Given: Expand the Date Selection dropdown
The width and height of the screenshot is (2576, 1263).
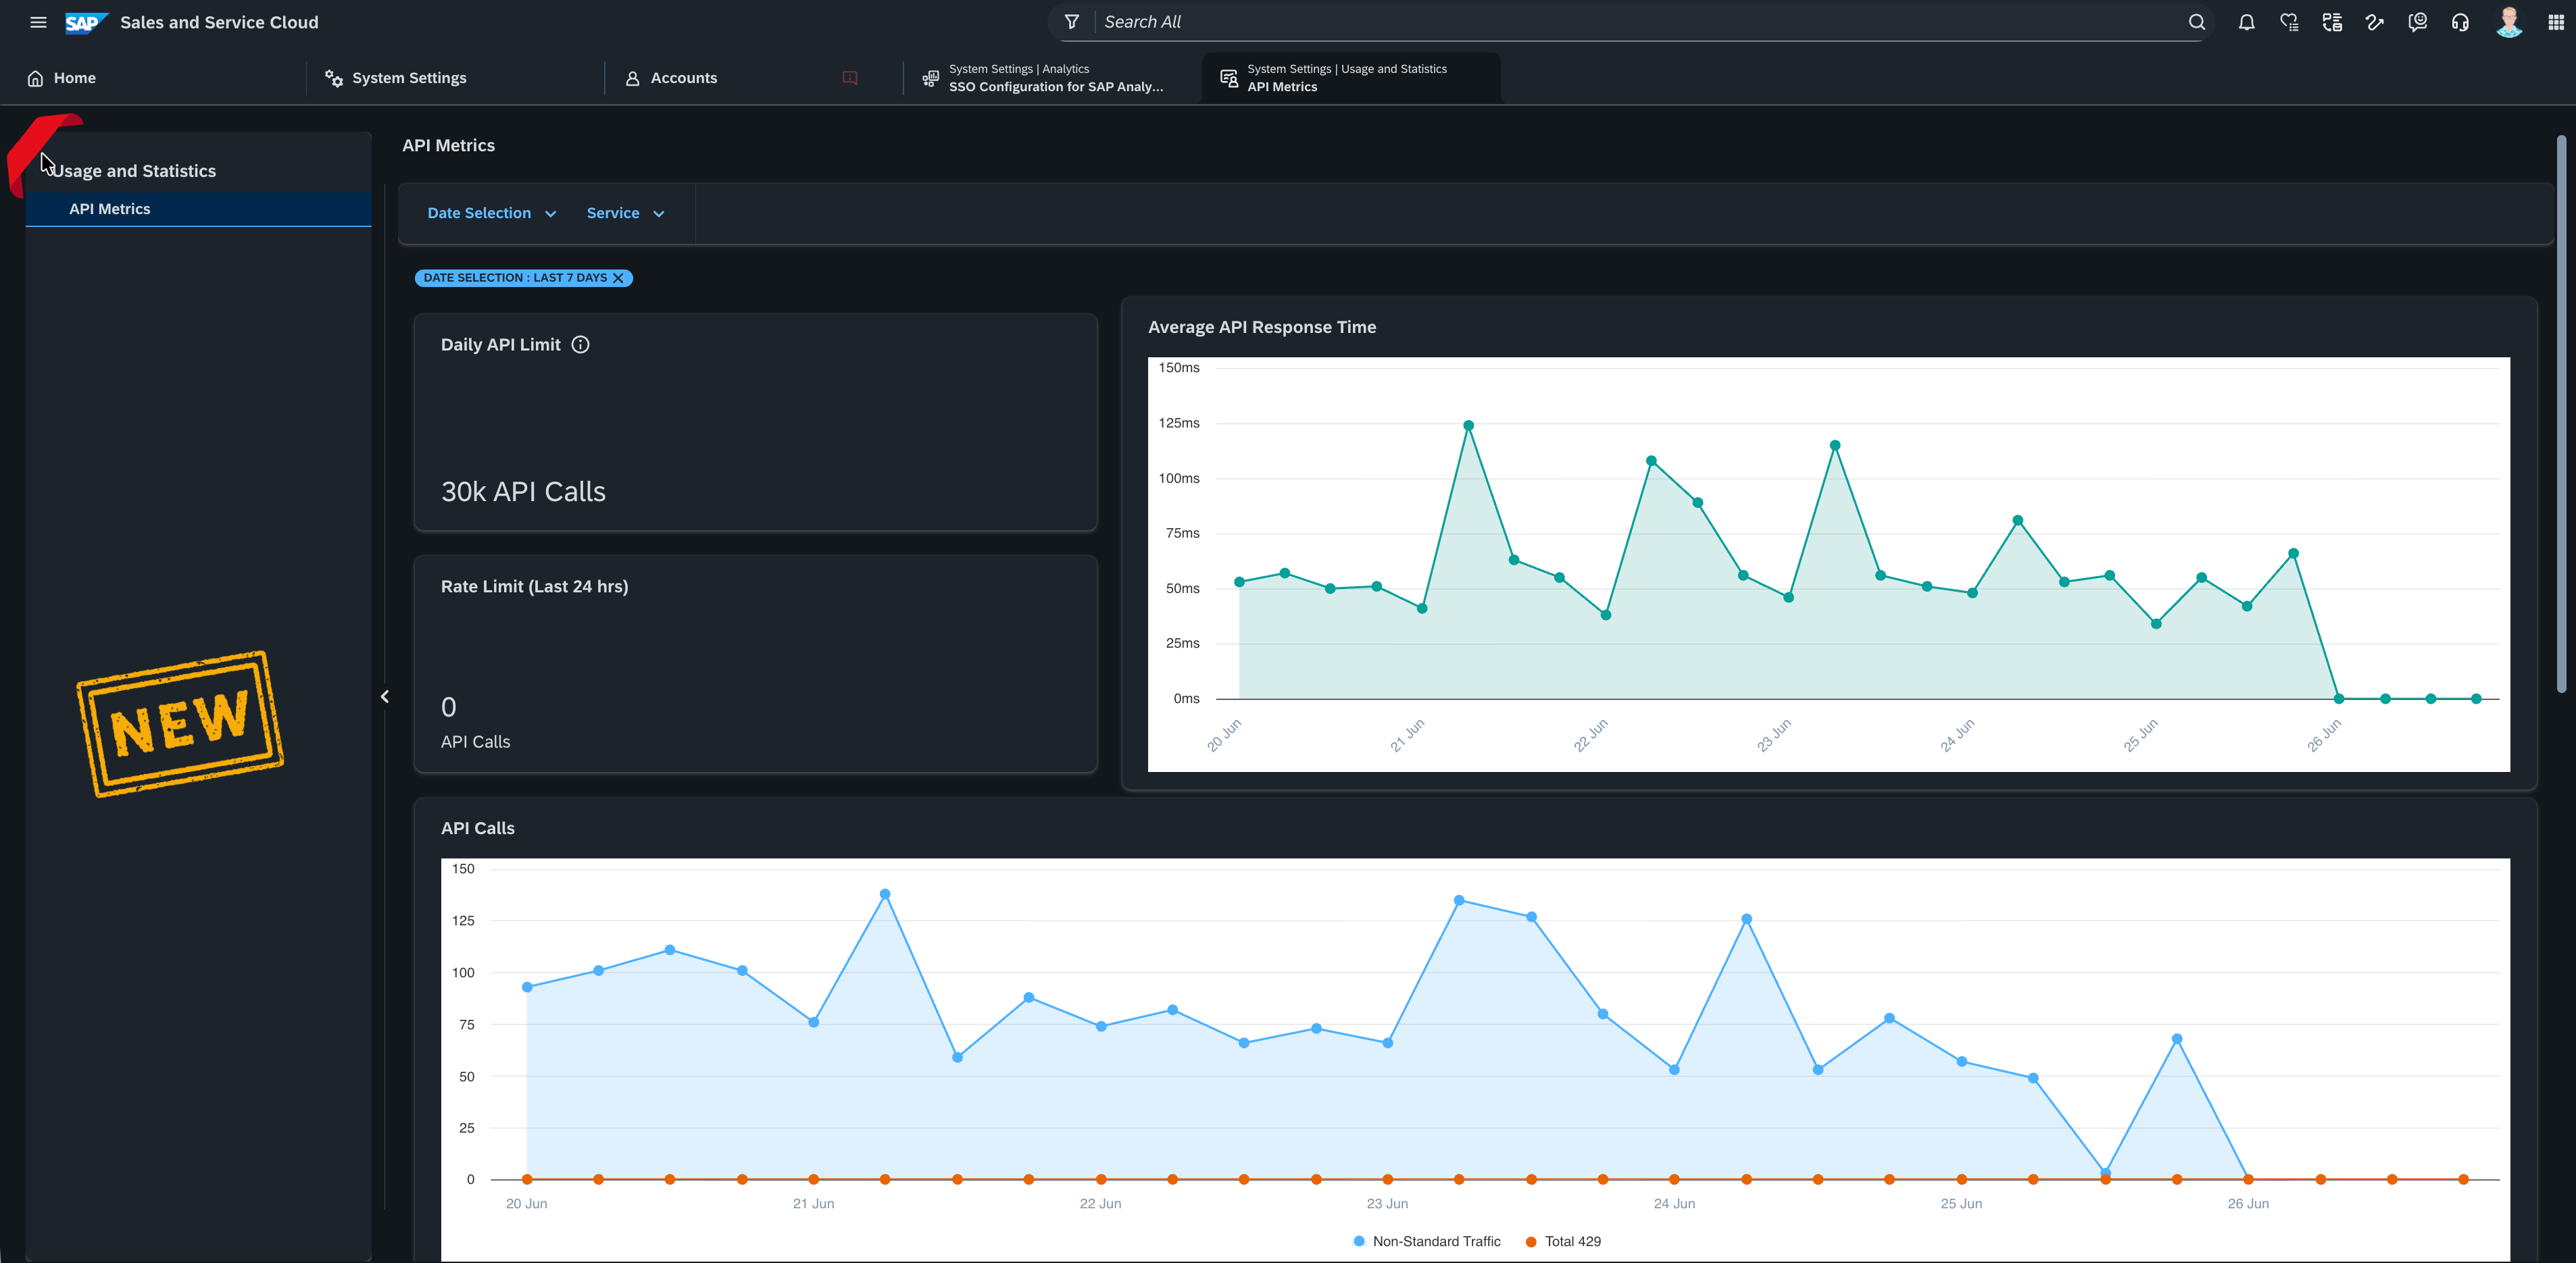Looking at the screenshot, I should pos(491,214).
